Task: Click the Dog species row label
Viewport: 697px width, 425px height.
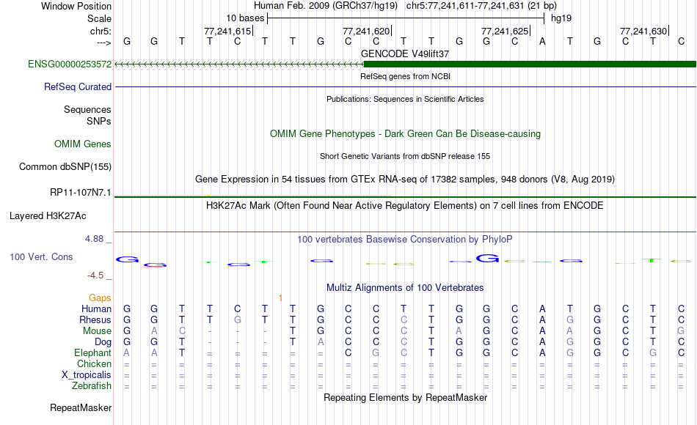Action: [x=103, y=342]
